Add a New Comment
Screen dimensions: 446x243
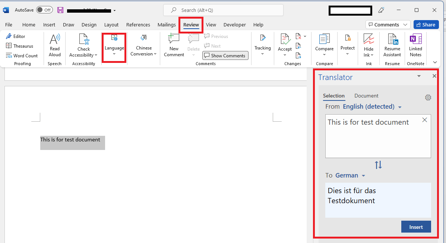coord(174,45)
